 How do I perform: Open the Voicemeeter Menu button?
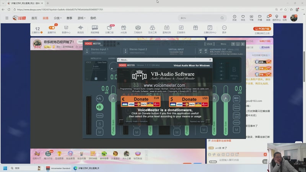point(223,44)
